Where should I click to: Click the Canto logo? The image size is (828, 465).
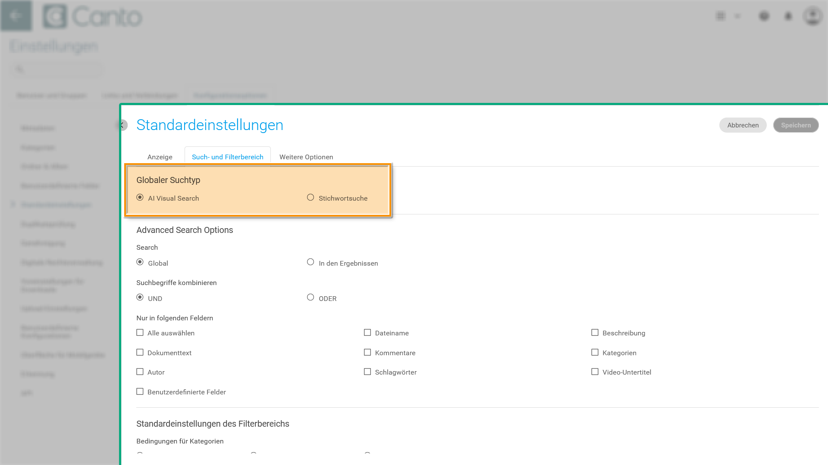tap(92, 17)
